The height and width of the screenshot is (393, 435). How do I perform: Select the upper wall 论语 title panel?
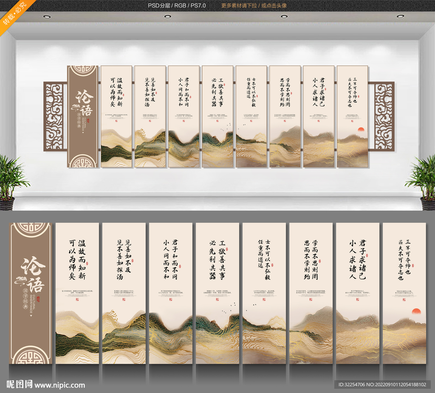[x=82, y=116]
